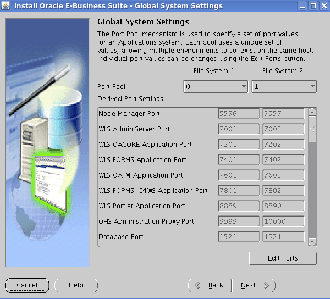Click the scroll-down arrow of the port list

pos(312,242)
